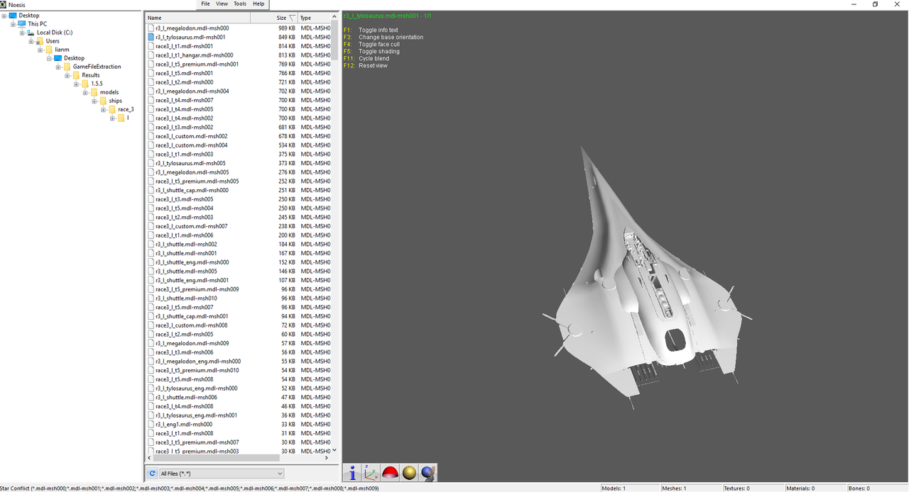Image resolution: width=909 pixels, height=492 pixels.
Task: Expand the ships folder node
Action: point(94,101)
